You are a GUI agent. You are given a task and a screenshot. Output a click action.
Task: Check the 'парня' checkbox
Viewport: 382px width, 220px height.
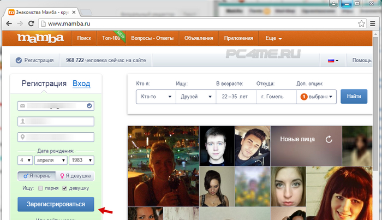click(x=40, y=188)
